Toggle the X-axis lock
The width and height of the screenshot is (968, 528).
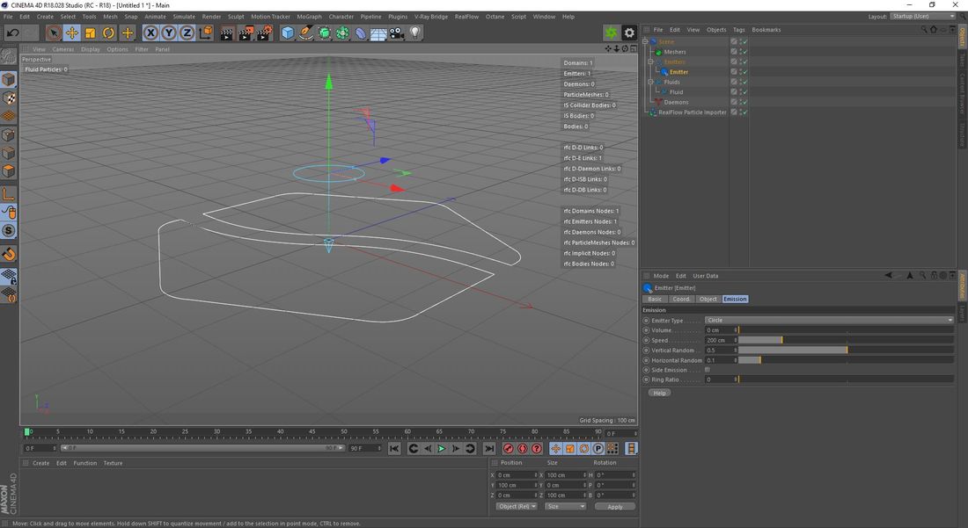click(x=150, y=33)
